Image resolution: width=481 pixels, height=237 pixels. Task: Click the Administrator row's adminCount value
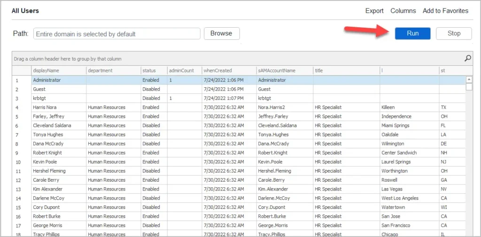[184, 80]
